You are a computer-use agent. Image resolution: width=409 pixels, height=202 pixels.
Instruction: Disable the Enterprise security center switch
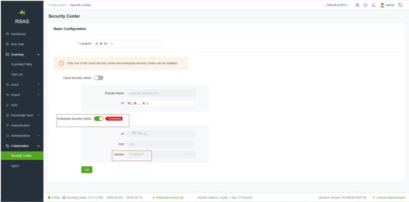pyautogui.click(x=99, y=119)
